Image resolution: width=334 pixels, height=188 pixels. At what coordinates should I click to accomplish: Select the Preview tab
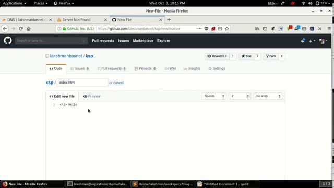coord(92,96)
